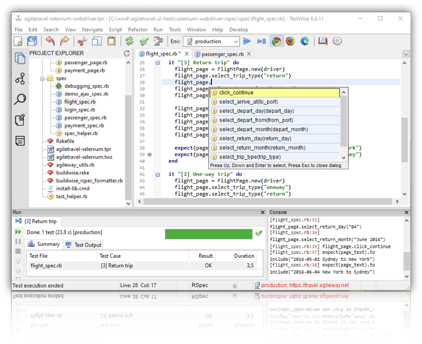Open the File menu
Viewport: 422px width, 344px height.
18,30
